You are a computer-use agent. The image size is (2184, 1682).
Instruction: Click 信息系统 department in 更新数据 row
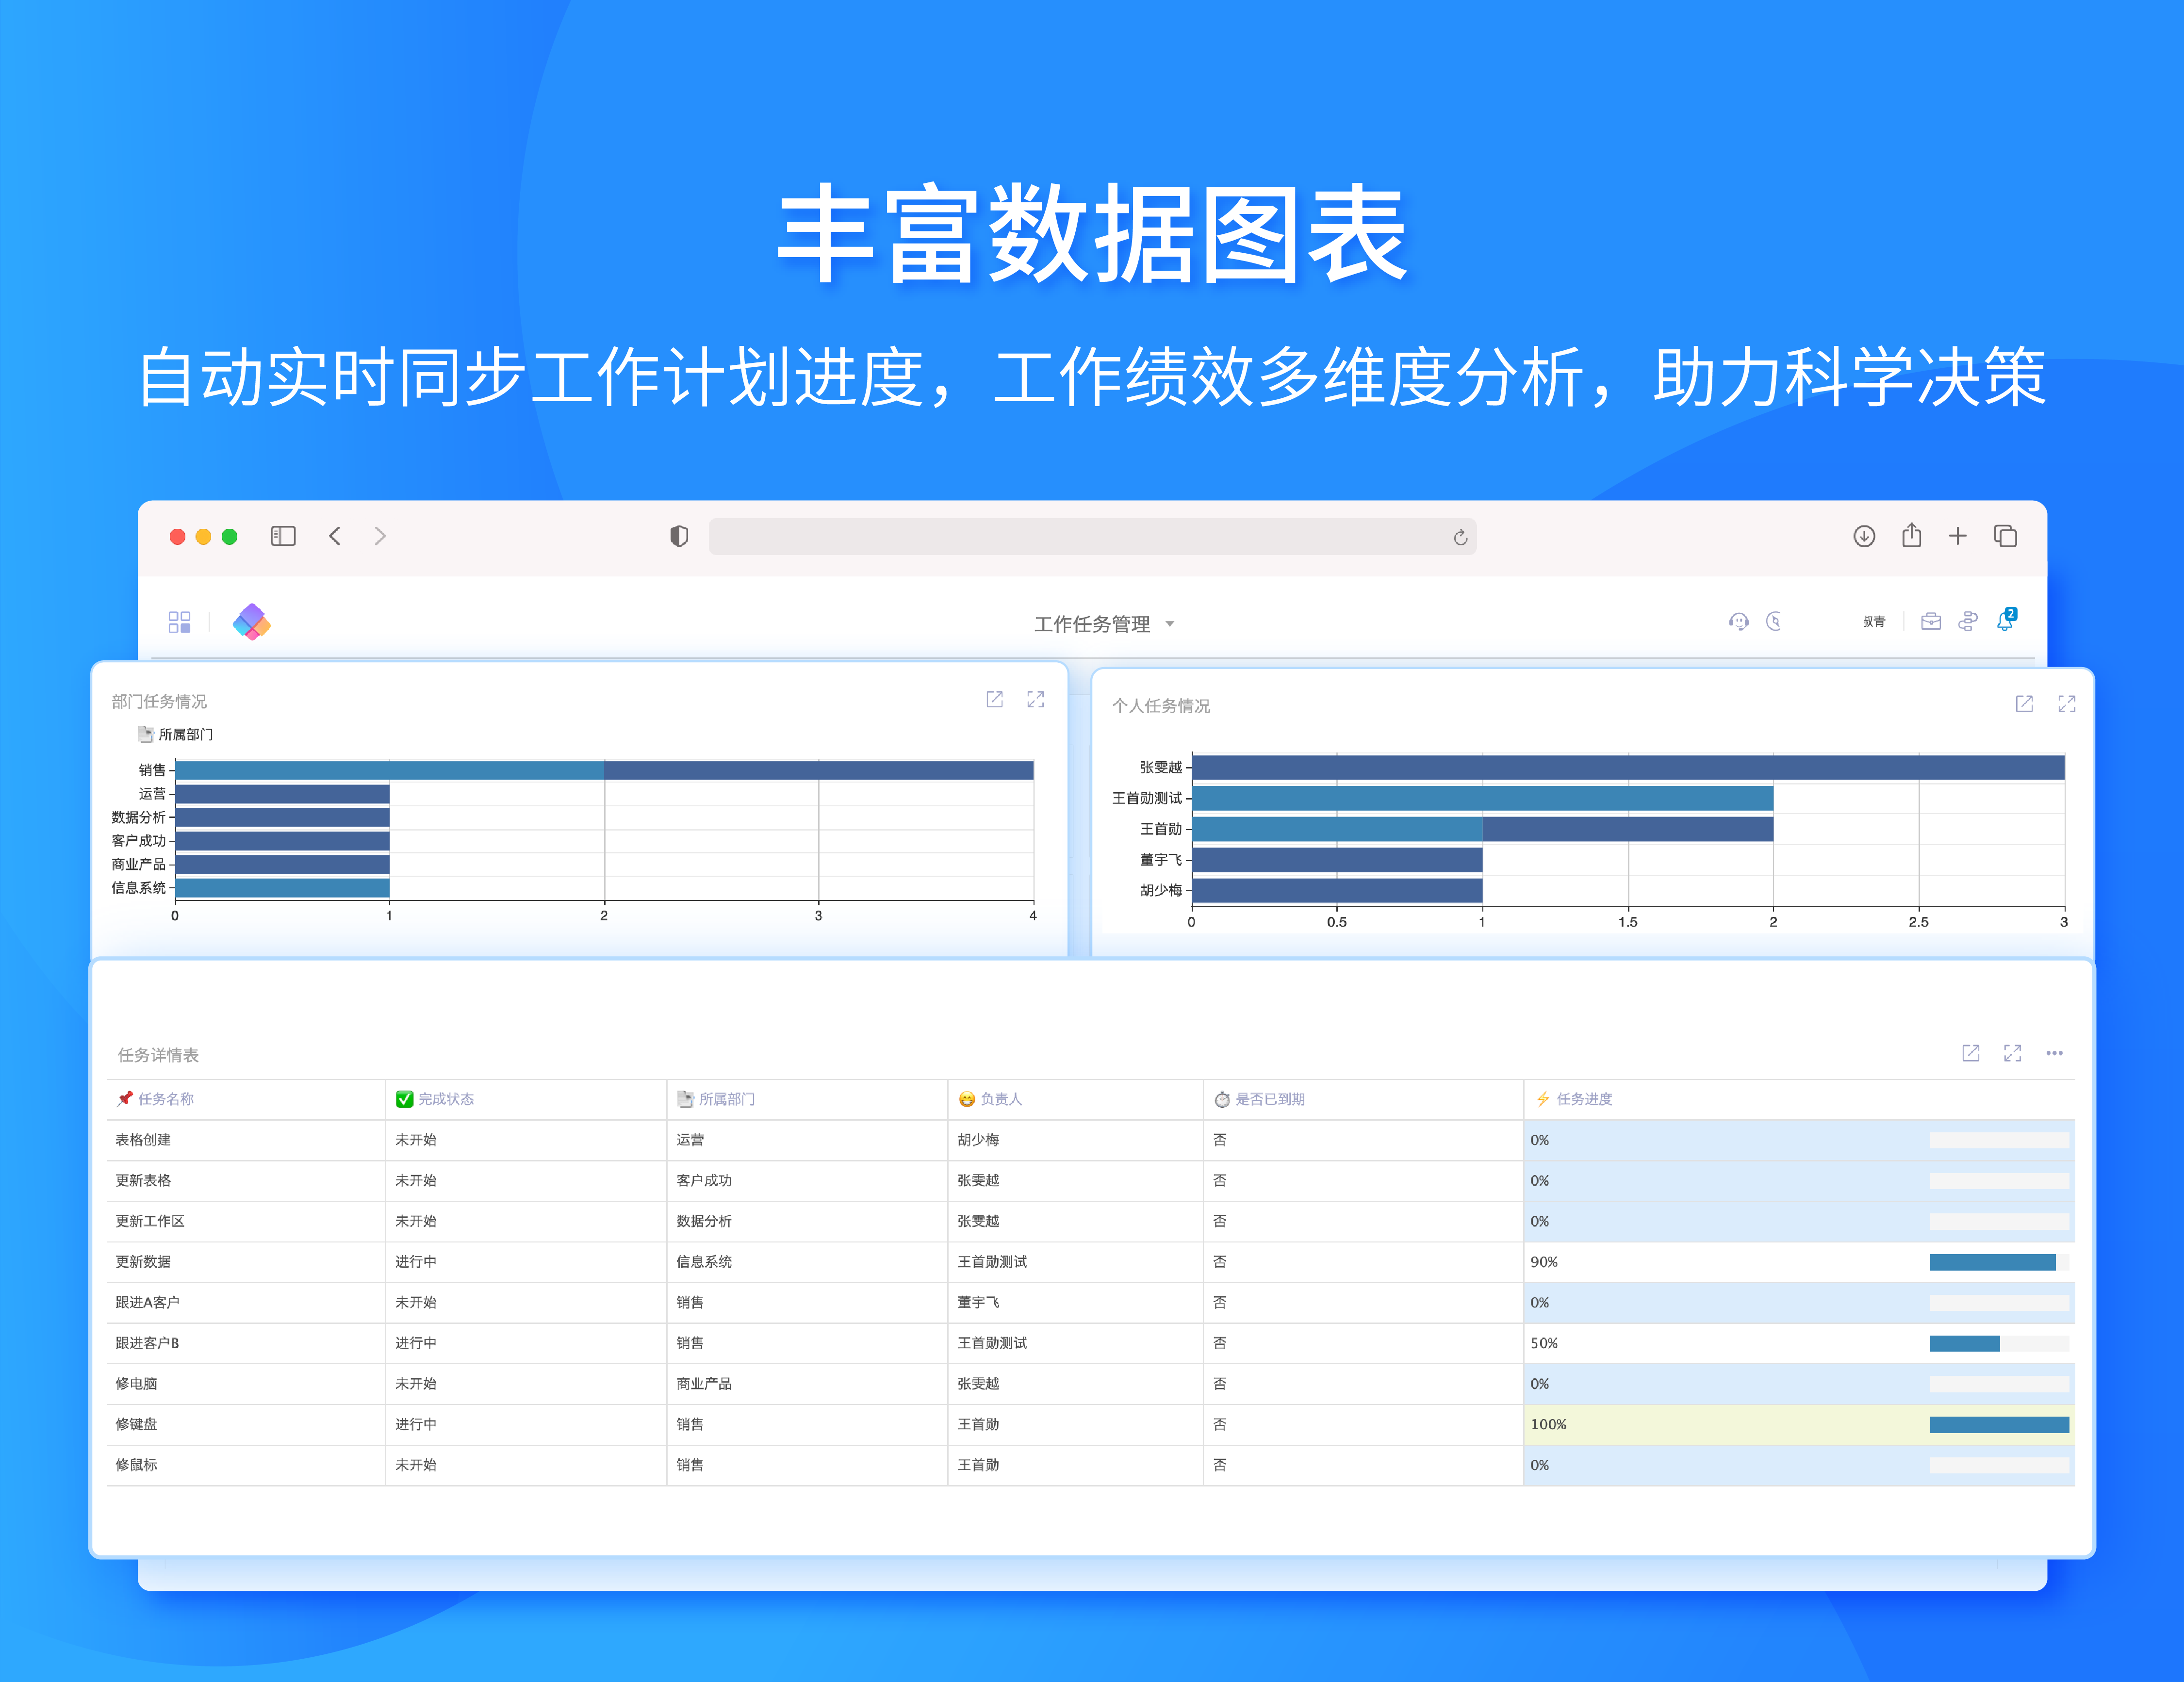704,1262
